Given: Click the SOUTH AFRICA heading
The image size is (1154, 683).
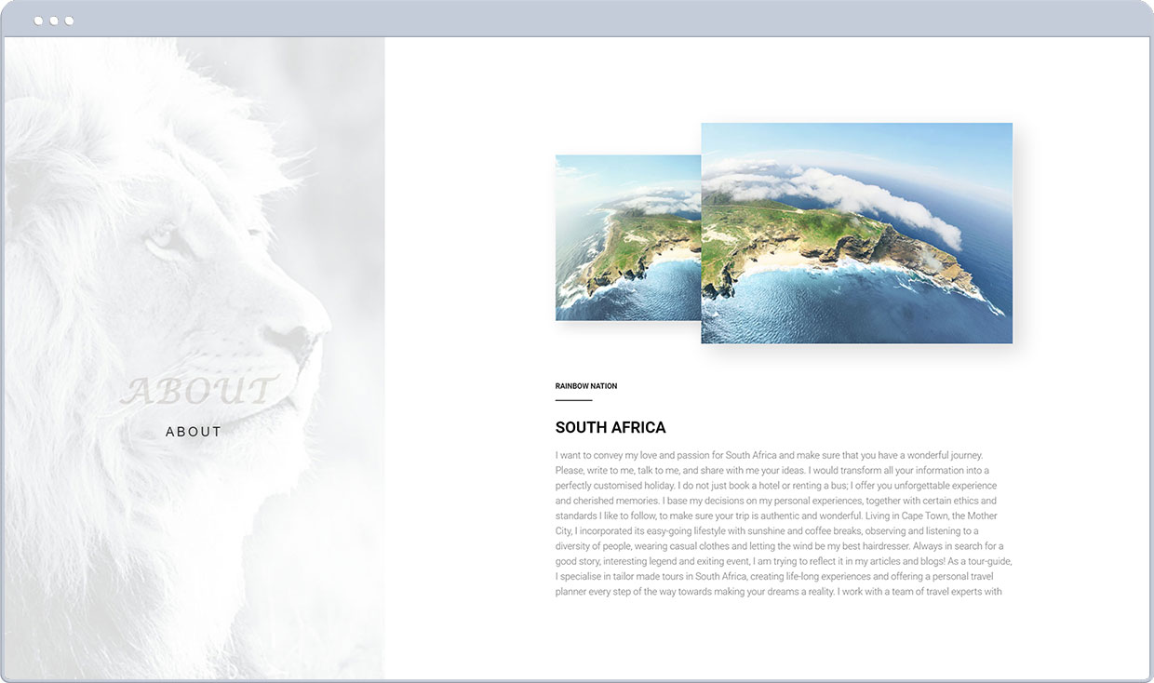Looking at the screenshot, I should coord(611,428).
